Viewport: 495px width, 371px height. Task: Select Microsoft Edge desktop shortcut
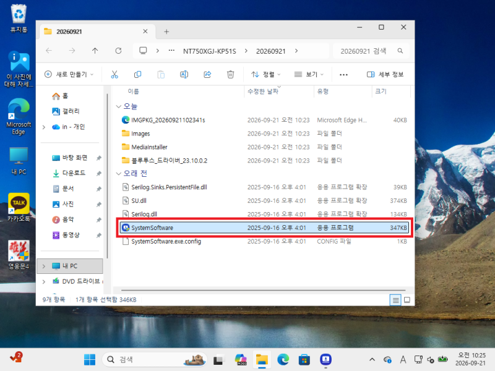(x=19, y=116)
